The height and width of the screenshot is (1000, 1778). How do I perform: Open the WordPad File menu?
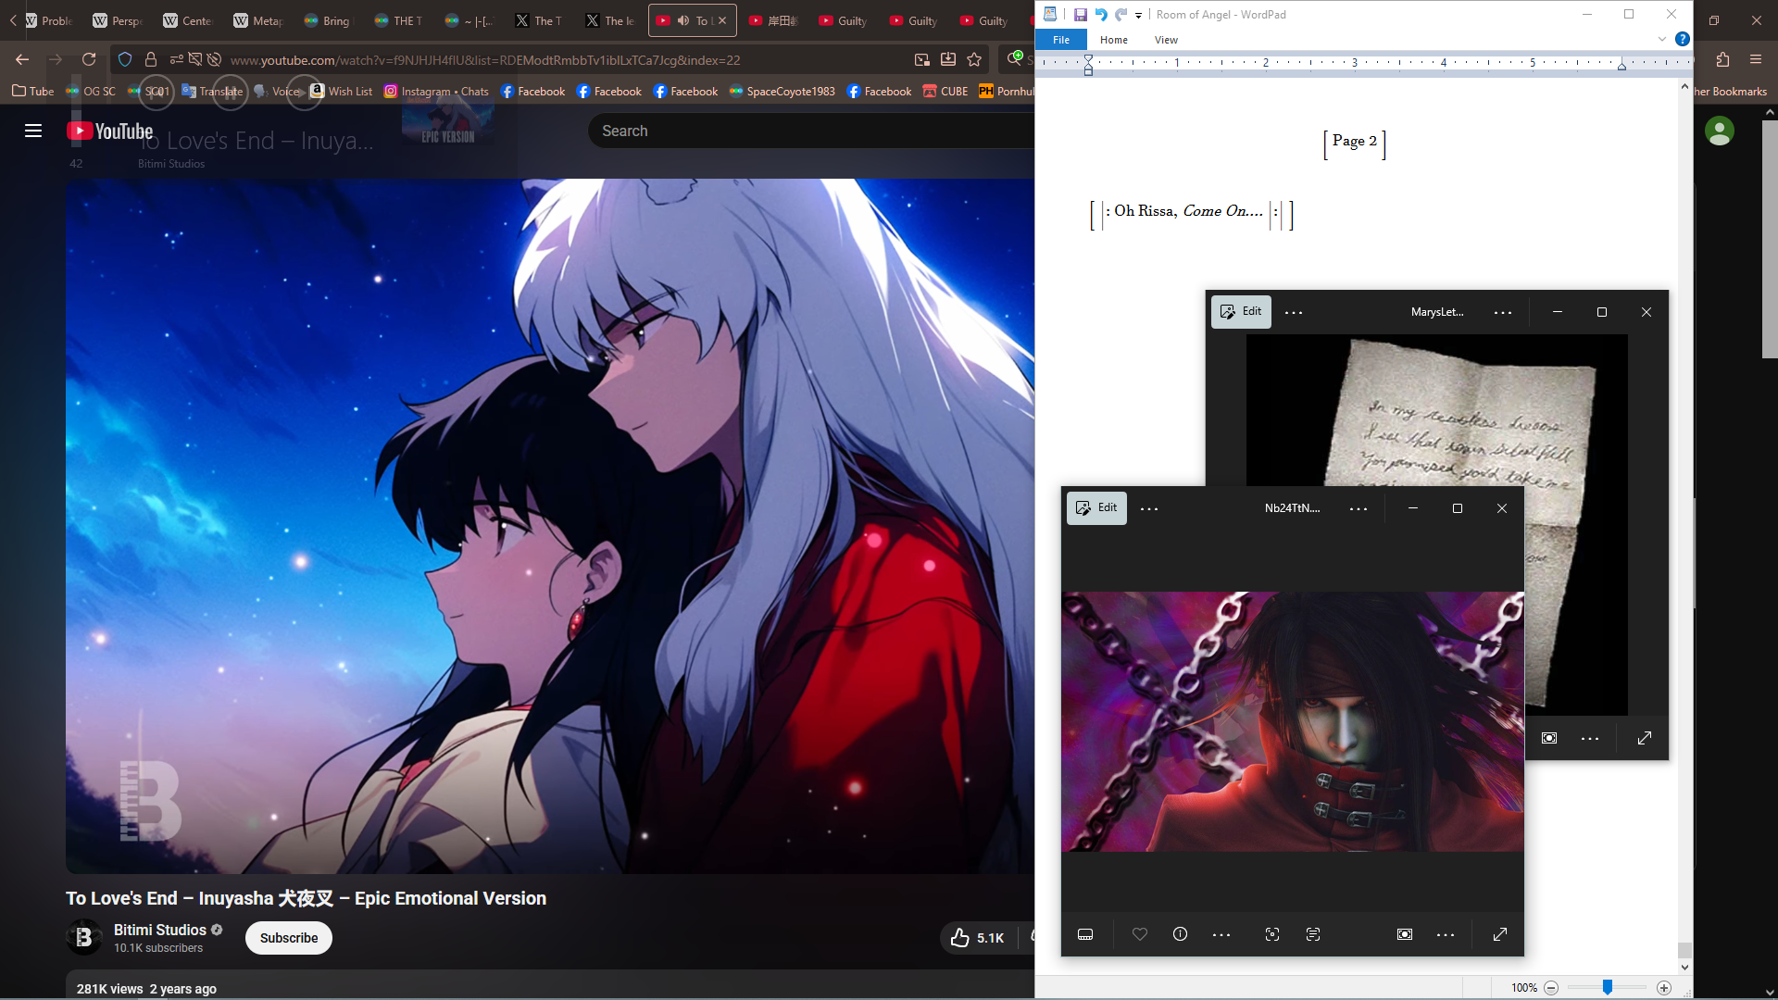pyautogui.click(x=1061, y=40)
